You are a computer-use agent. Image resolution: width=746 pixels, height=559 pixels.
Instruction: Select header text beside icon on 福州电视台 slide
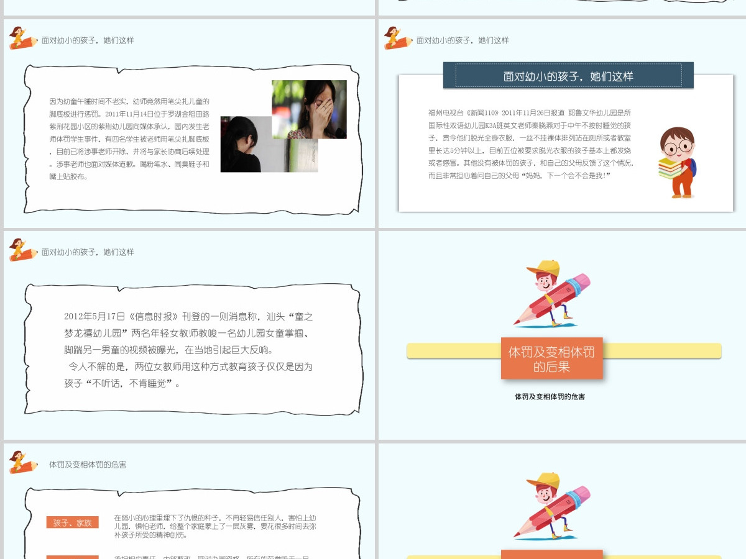point(463,40)
